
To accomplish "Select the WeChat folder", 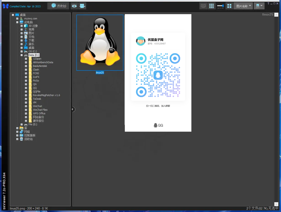I will 37,106.
